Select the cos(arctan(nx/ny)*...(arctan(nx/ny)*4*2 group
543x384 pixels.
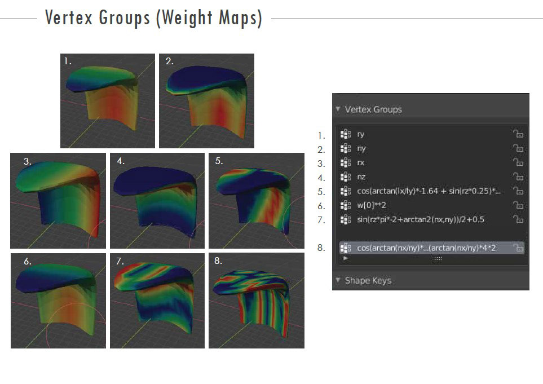(x=431, y=248)
